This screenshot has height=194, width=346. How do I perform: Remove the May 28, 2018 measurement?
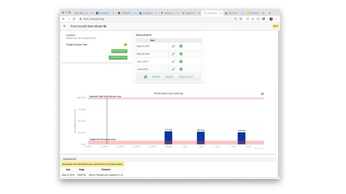click(x=181, y=54)
